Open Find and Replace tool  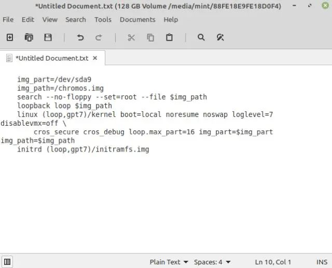(220, 37)
